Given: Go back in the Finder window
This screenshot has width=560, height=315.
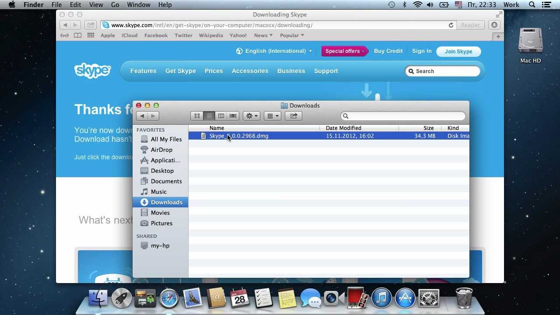Looking at the screenshot, I should [x=142, y=116].
